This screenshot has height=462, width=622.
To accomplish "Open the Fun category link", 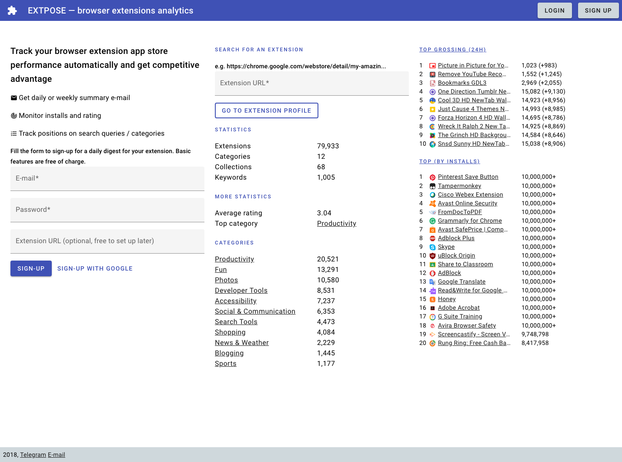I will [x=221, y=270].
